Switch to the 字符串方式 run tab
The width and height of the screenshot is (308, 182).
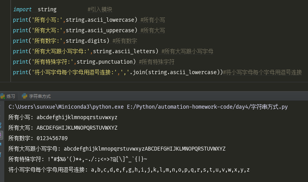40,96
